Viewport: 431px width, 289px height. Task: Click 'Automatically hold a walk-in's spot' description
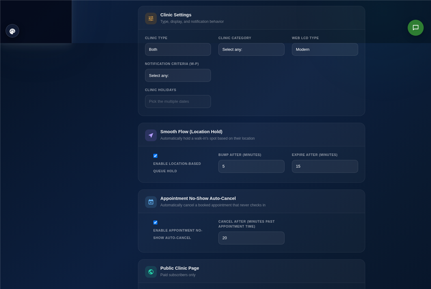207,138
